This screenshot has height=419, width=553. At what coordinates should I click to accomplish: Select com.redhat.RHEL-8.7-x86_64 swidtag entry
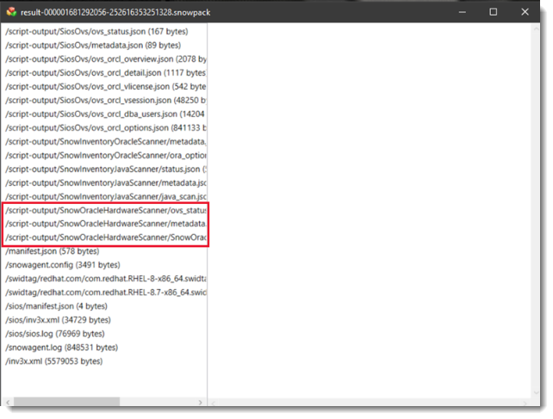click(x=106, y=293)
